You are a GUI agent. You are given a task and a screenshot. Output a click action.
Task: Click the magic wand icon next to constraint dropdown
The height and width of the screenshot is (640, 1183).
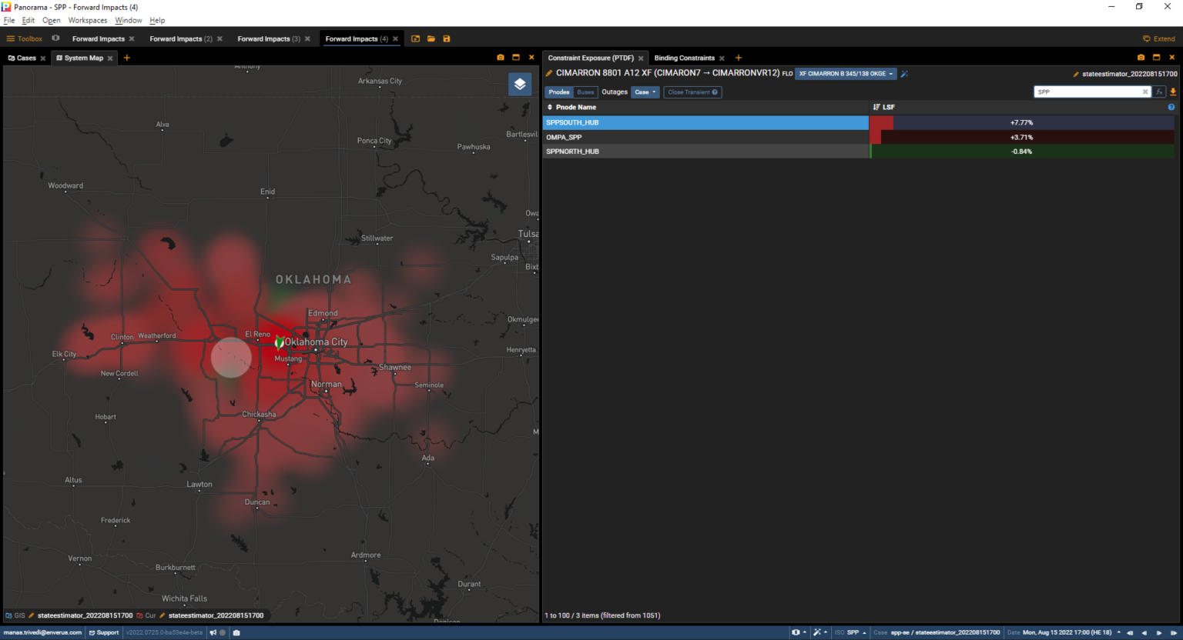coord(904,74)
